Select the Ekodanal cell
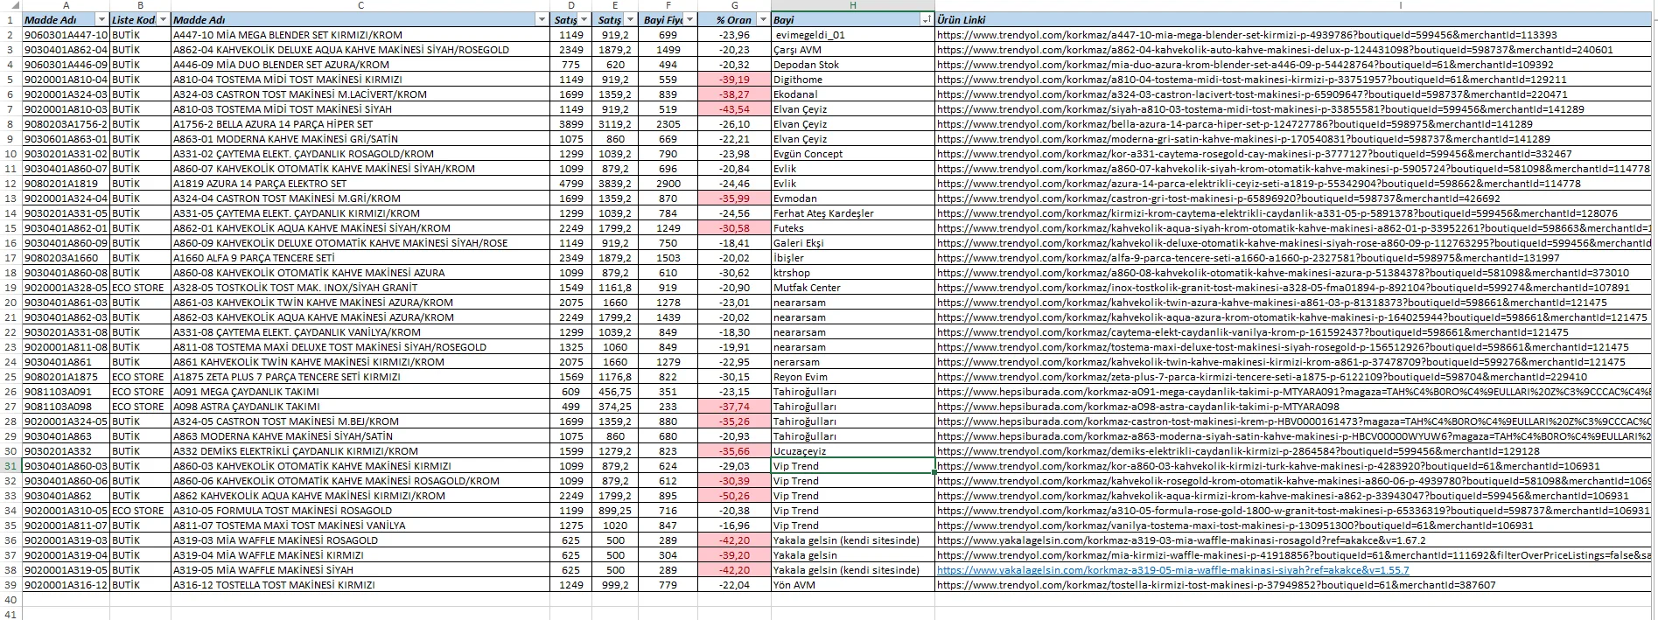The height and width of the screenshot is (620, 1658). pyautogui.click(x=853, y=94)
